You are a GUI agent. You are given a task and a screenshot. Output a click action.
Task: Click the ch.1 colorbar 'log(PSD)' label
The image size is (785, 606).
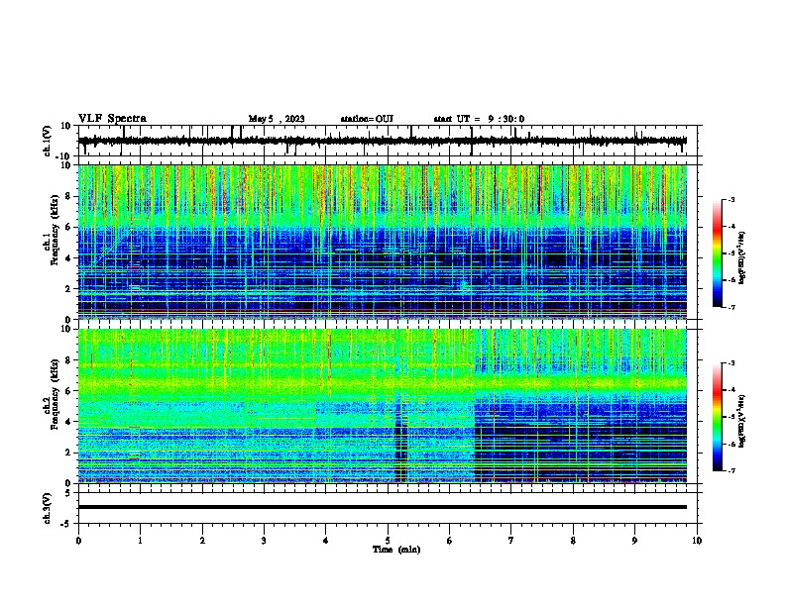[742, 258]
